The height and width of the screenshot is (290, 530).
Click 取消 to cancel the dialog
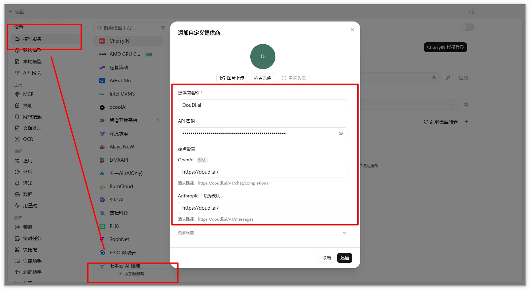point(327,258)
